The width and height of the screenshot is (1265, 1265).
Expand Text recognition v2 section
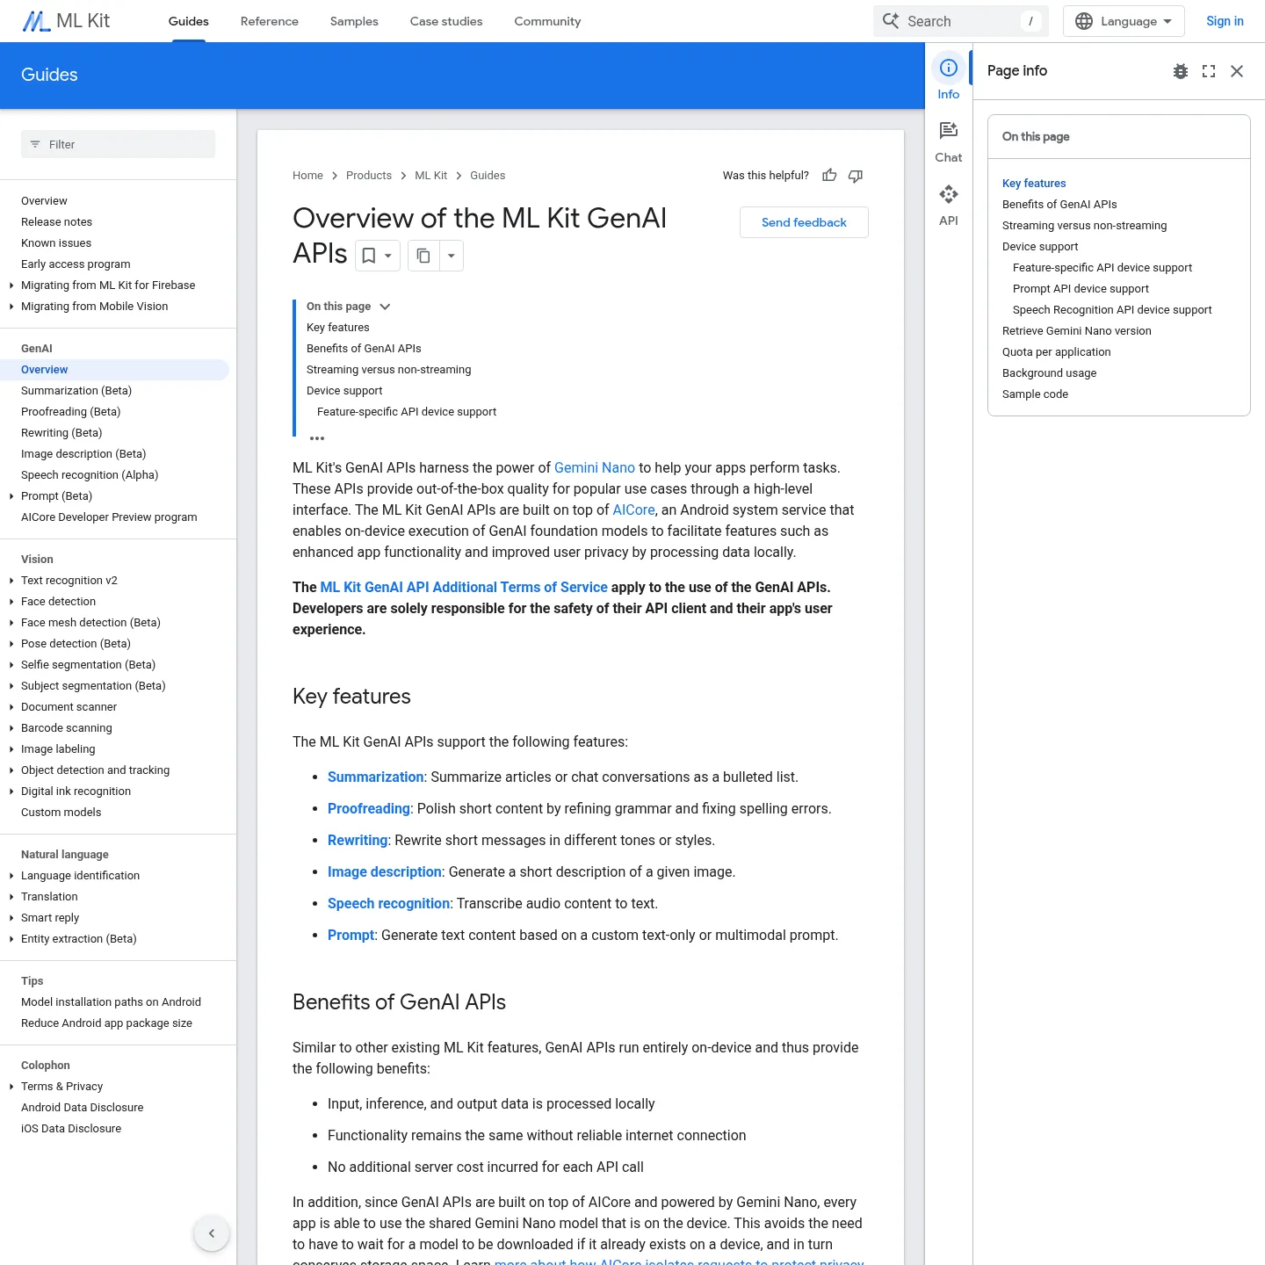11,581
